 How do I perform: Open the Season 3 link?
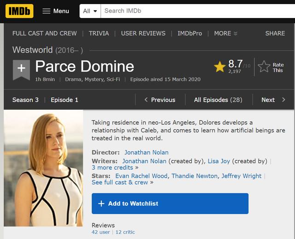coord(25,100)
